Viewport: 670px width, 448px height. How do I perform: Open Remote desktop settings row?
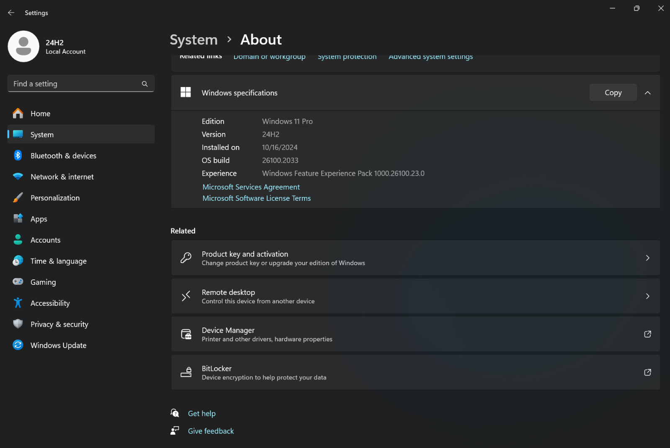pos(415,296)
